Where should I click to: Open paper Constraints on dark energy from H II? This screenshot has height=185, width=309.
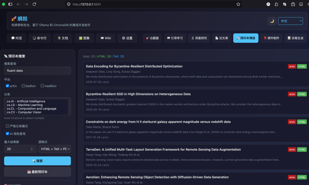158,122
